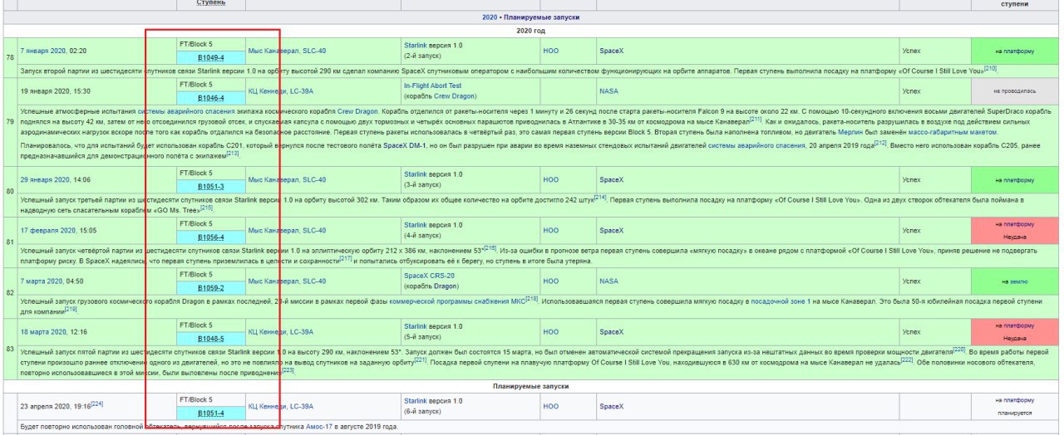
Task: Open the SpaceX CRS-20 mission link
Action: [x=429, y=275]
